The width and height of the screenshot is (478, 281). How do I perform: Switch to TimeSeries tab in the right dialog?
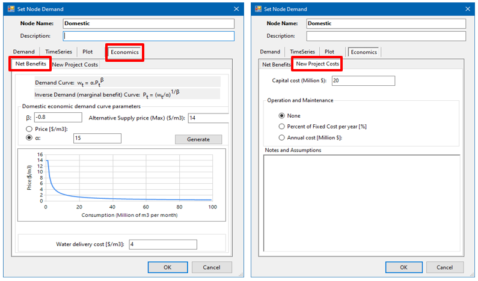pos(302,52)
